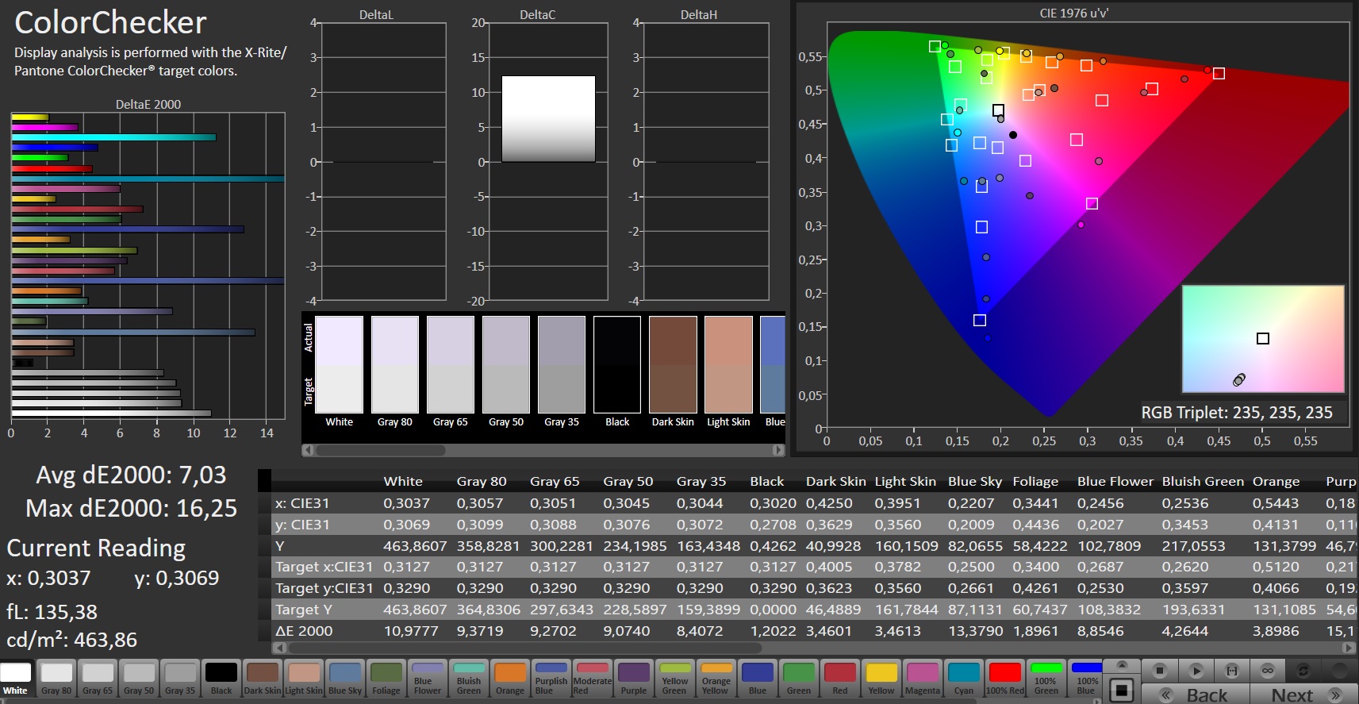Choose the Foliage color patch
This screenshot has width=1359, height=704.
(x=386, y=679)
